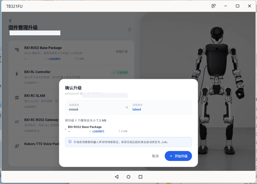Click the 'latest' target version value
The width and height of the screenshot is (257, 184).
[x=137, y=110]
